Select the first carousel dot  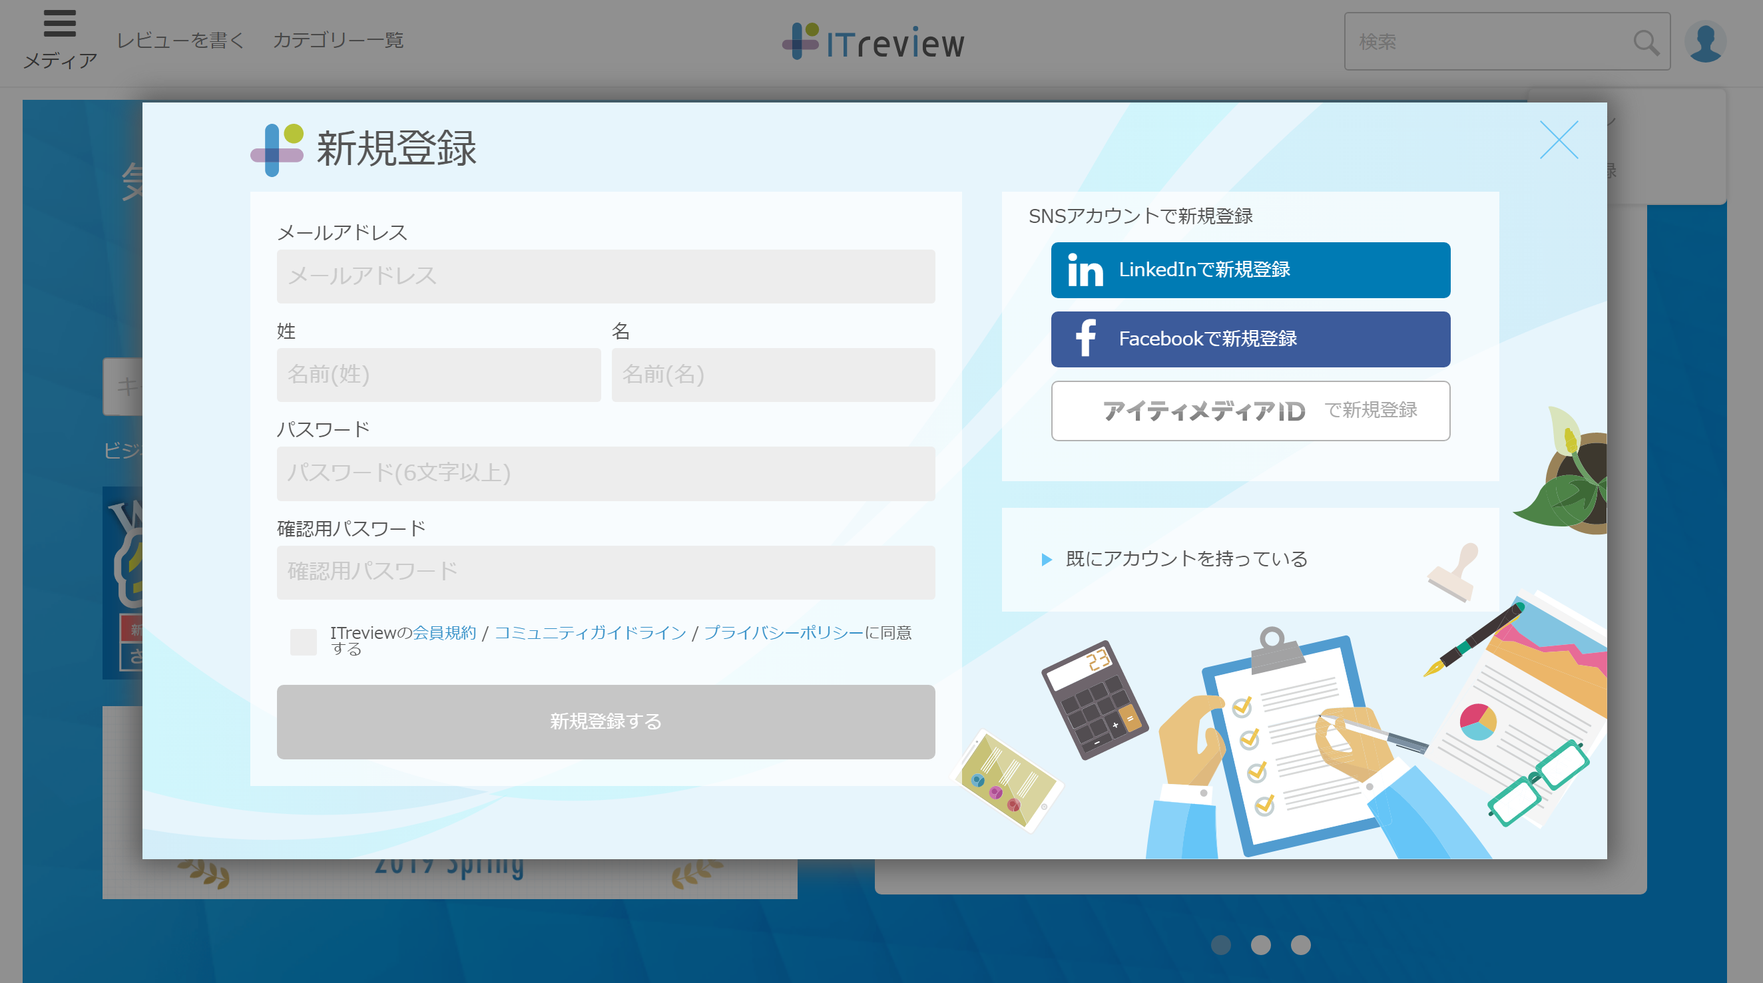tap(1220, 944)
